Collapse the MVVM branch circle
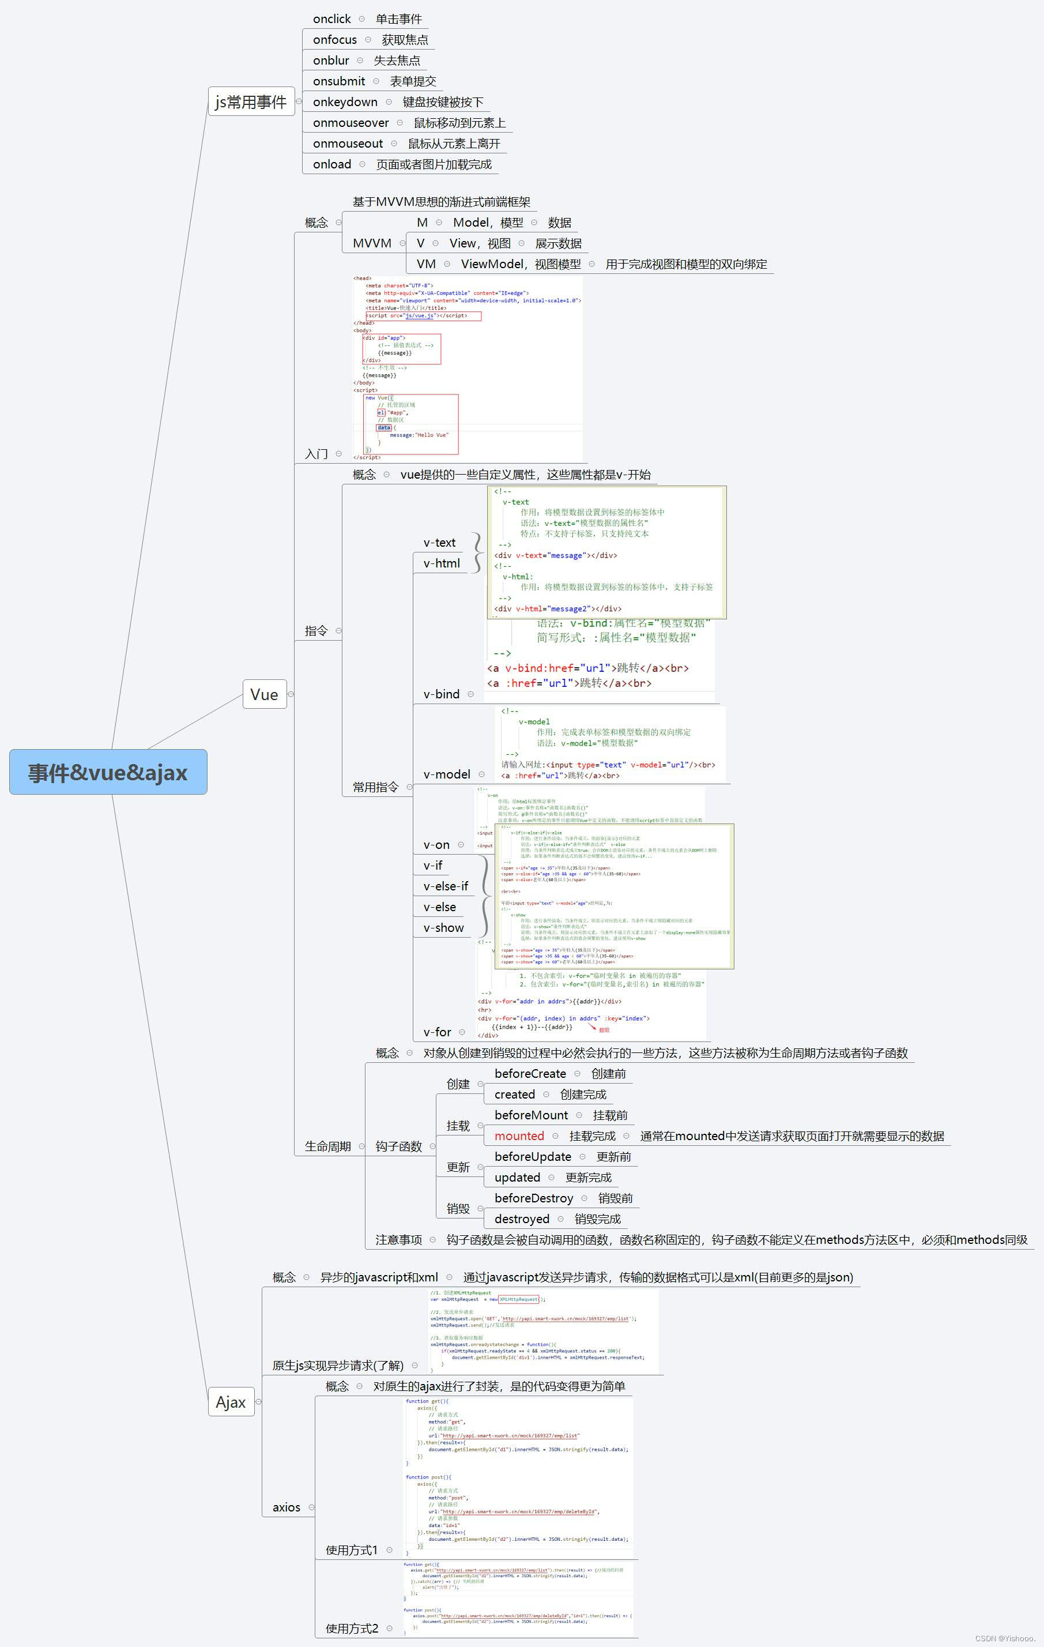Viewport: 1044px width, 1647px height. point(403,243)
